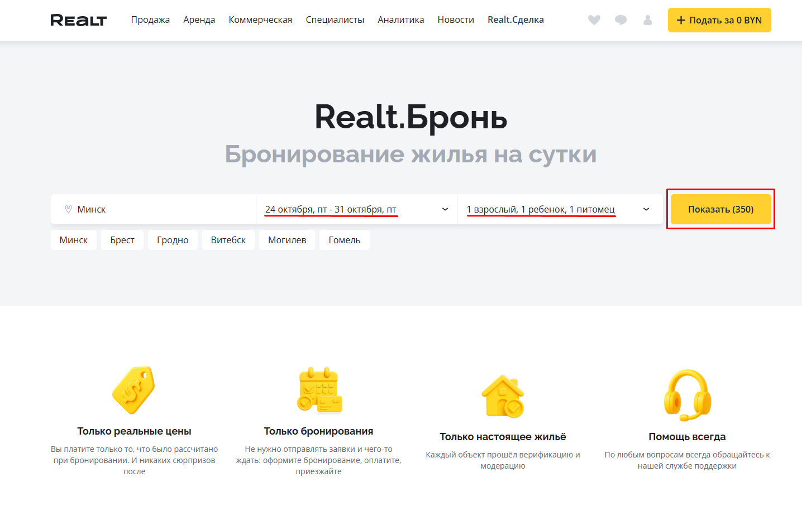Go to the Аналитика section
The height and width of the screenshot is (530, 802).
(x=400, y=20)
